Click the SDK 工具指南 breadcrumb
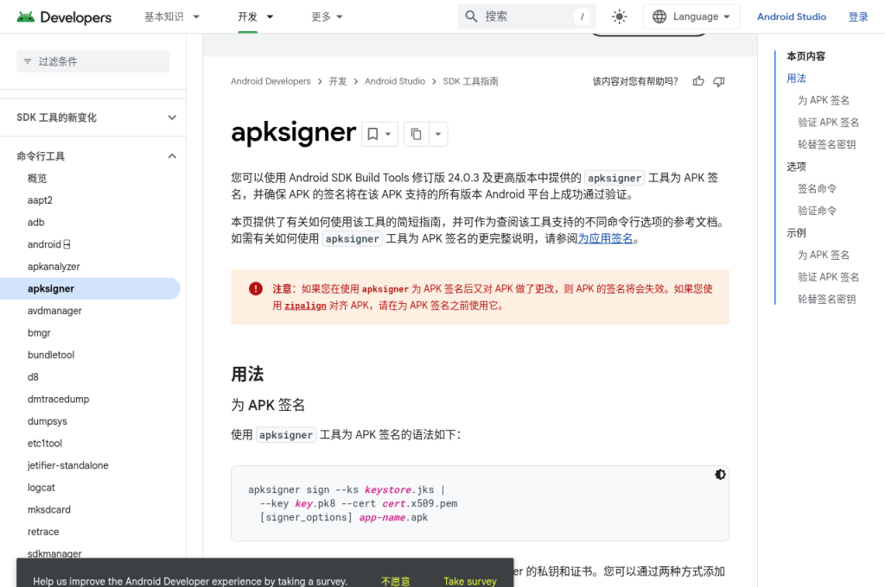 pos(470,81)
